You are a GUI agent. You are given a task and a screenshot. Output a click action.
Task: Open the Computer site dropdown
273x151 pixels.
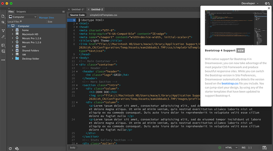point(23,17)
